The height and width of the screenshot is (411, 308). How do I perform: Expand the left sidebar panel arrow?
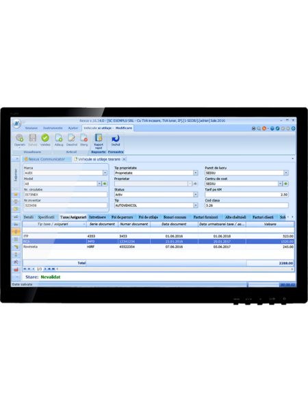[17, 159]
